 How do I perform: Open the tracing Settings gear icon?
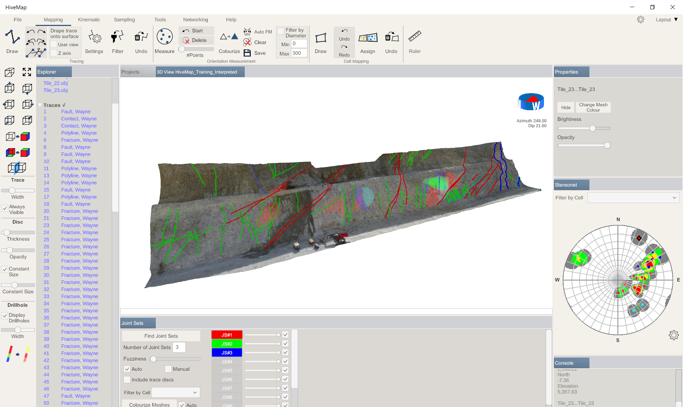tap(94, 37)
